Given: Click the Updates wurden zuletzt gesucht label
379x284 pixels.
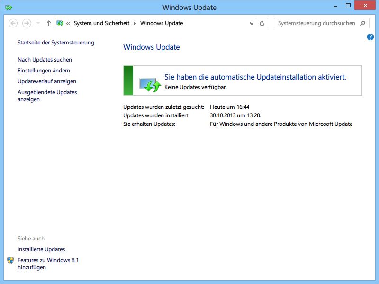Looking at the screenshot, I should coord(163,107).
